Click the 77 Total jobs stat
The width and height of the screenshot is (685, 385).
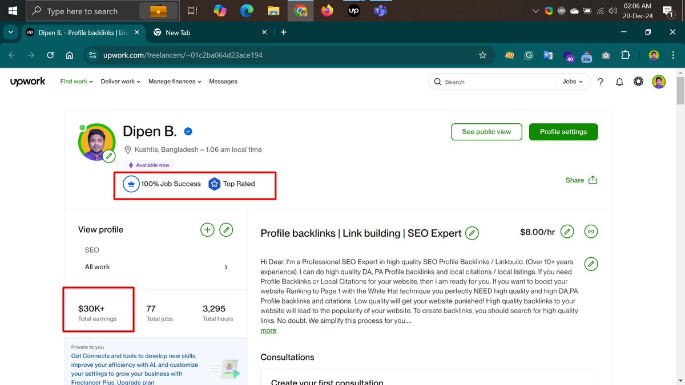(x=160, y=313)
